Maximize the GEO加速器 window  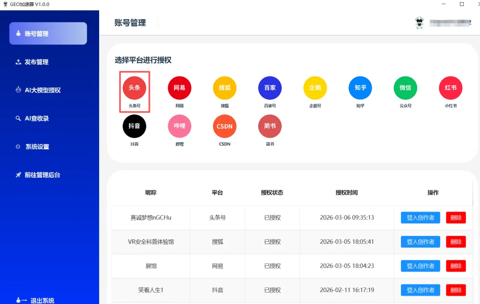(x=462, y=4)
